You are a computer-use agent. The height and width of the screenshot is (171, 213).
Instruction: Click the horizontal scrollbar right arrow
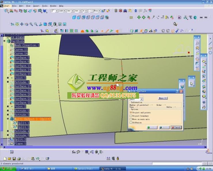click(206, 147)
